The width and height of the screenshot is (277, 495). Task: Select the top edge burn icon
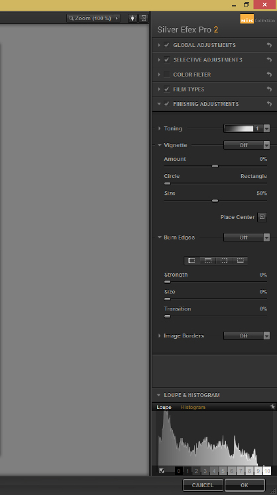pos(208,261)
